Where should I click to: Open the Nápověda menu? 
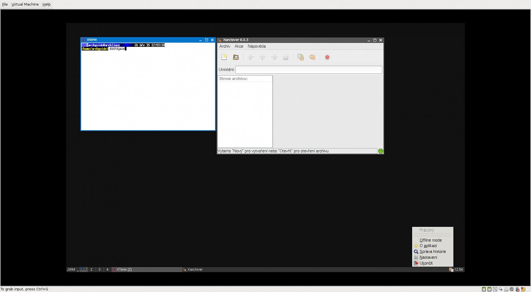[x=257, y=47]
